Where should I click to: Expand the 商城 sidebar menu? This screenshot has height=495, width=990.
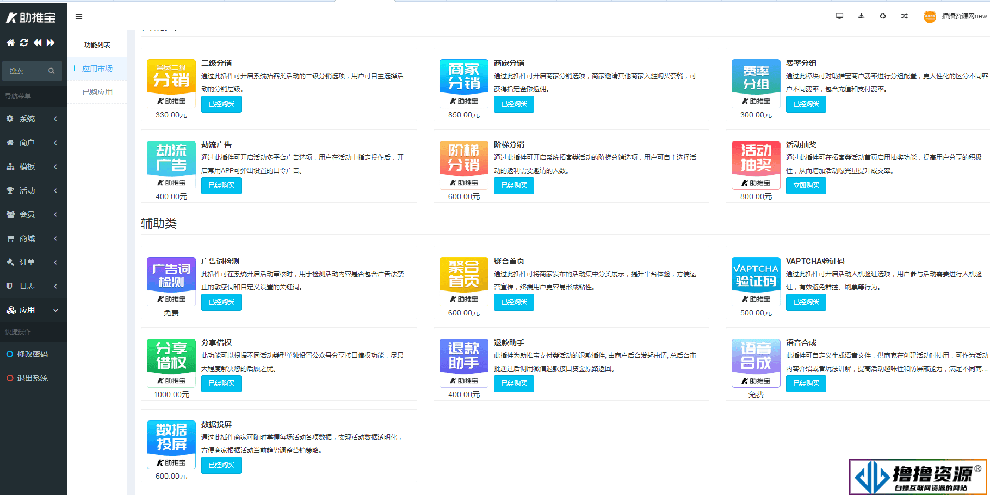point(34,238)
